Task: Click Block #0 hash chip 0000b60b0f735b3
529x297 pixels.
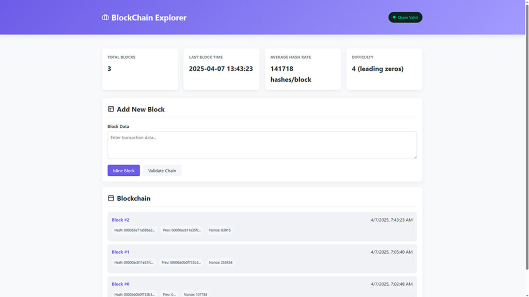Action: (x=134, y=294)
